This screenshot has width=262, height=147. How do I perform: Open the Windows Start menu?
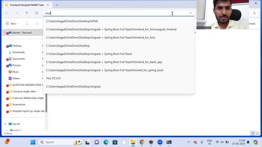tap(33, 142)
